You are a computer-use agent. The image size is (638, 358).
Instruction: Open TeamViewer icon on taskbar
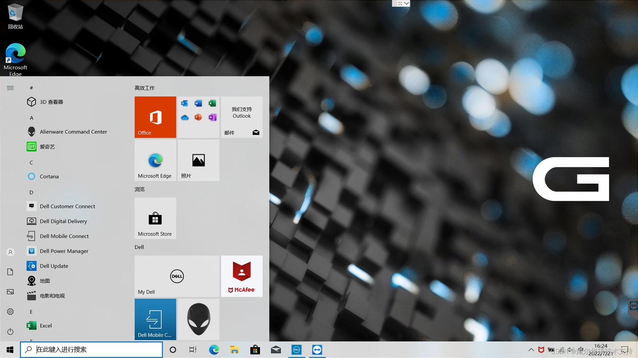click(x=317, y=350)
